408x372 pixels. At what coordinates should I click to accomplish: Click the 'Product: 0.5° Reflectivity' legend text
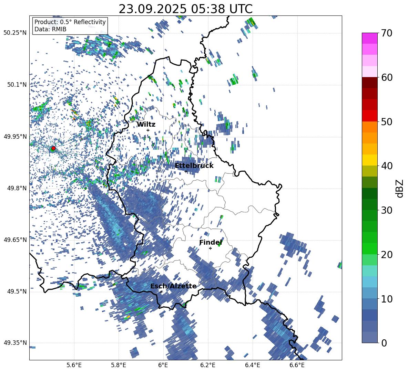[x=70, y=22]
